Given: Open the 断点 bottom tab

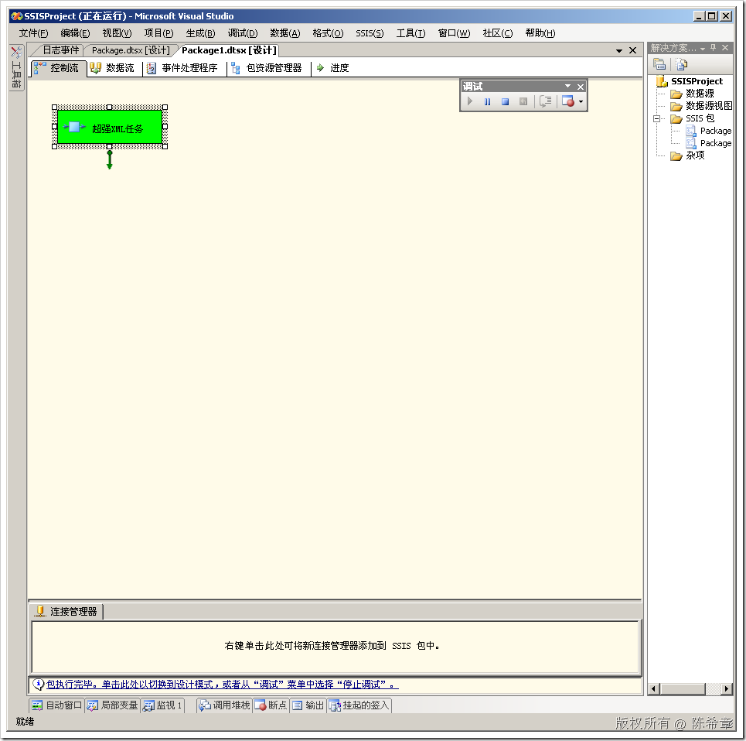Looking at the screenshot, I should point(271,705).
